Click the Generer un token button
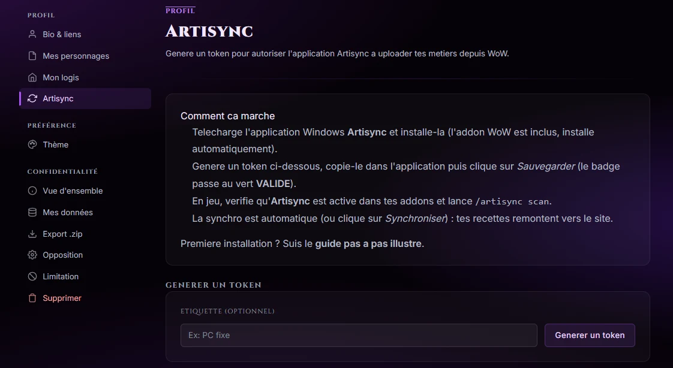673x368 pixels. (x=590, y=335)
